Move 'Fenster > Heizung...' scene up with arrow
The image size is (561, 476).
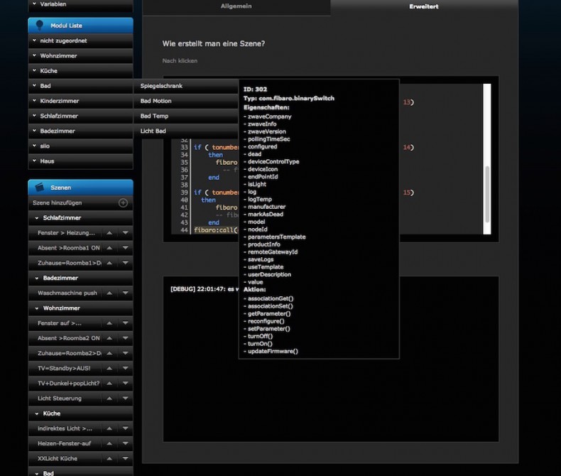click(109, 233)
